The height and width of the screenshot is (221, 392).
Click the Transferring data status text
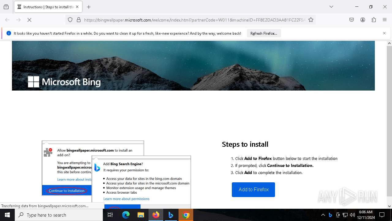[45, 206]
